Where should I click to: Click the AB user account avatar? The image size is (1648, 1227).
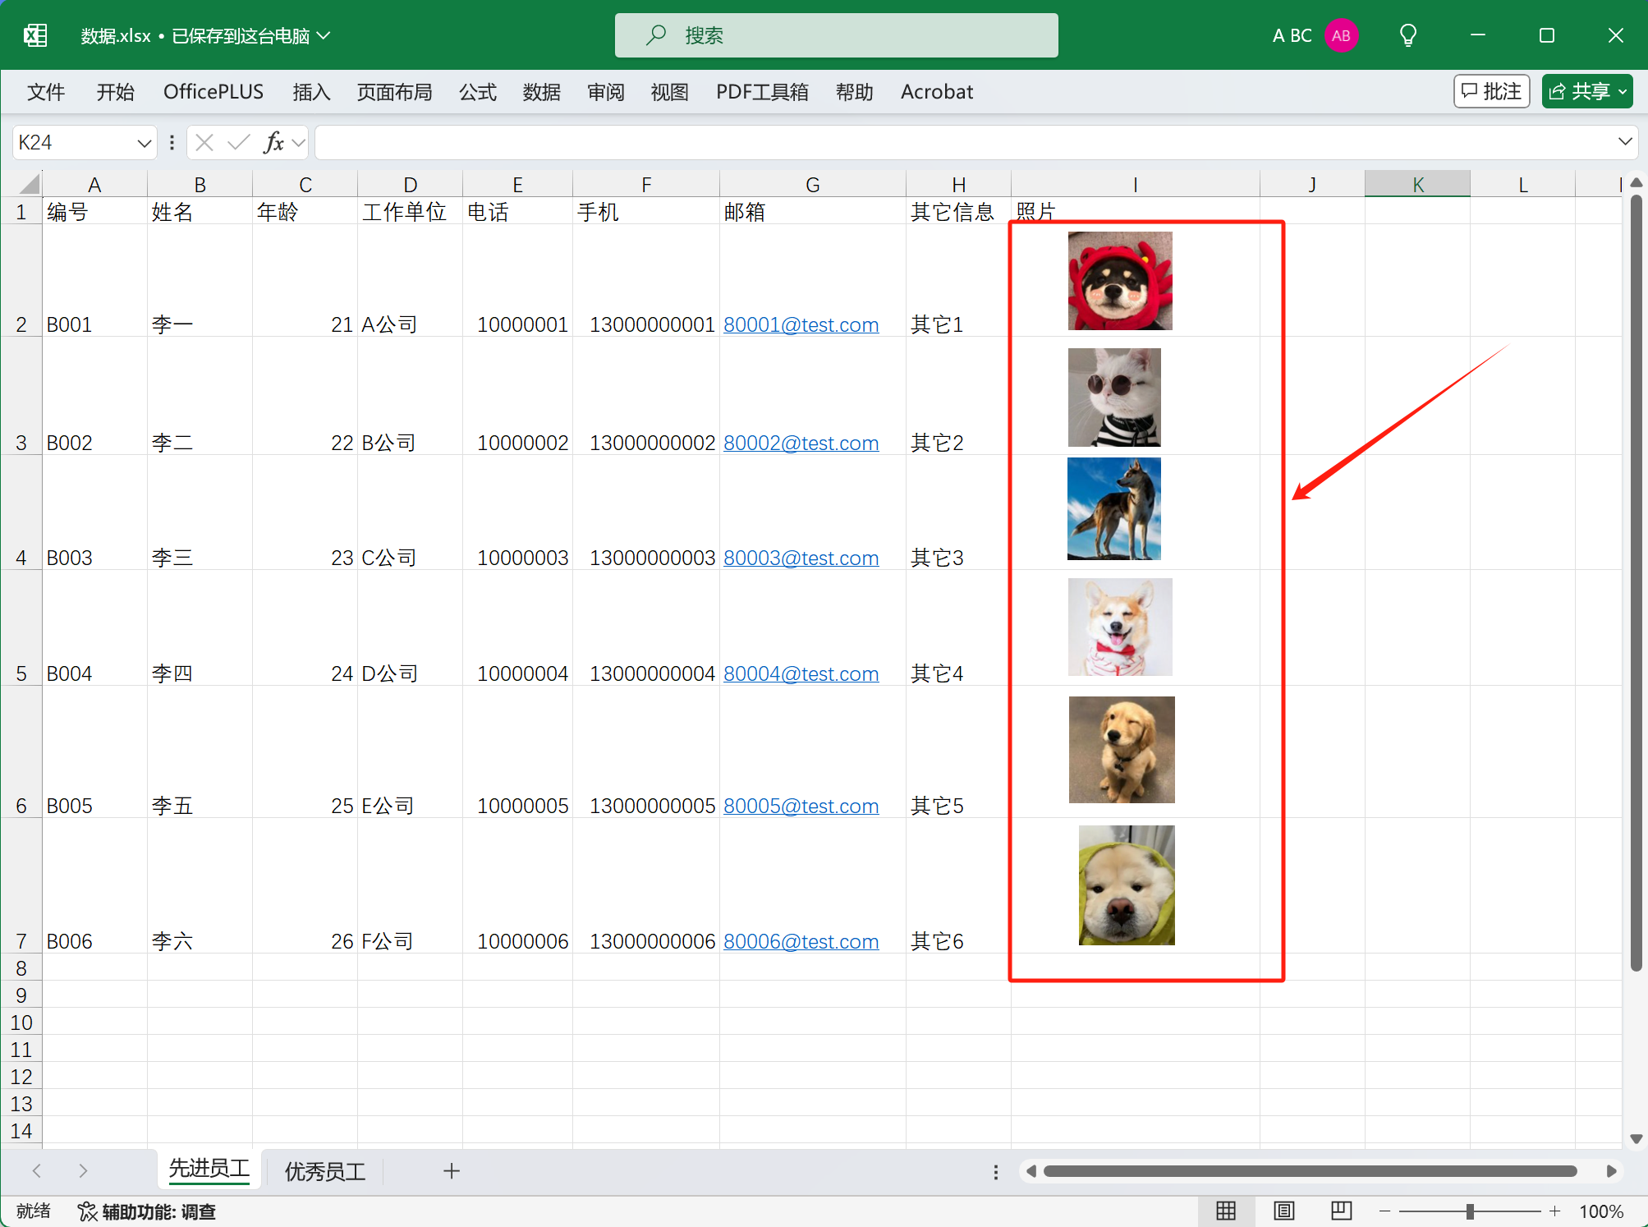pyautogui.click(x=1341, y=35)
